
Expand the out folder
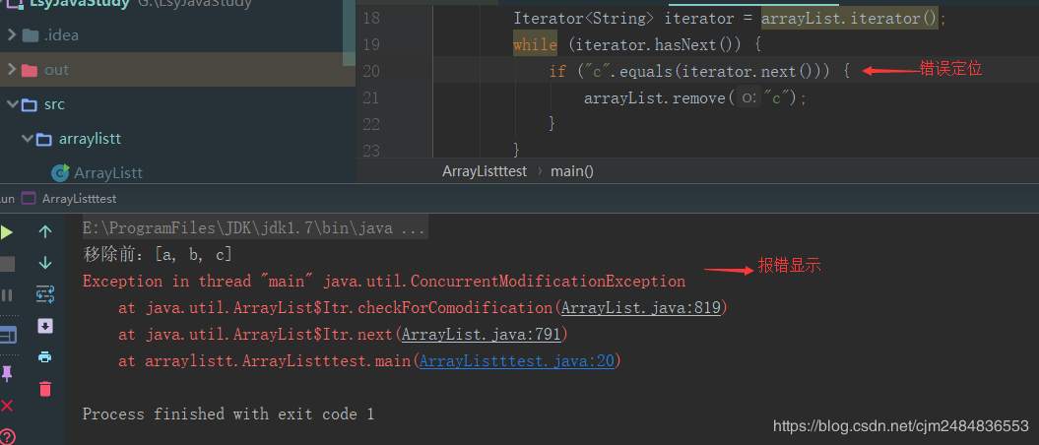(x=11, y=70)
